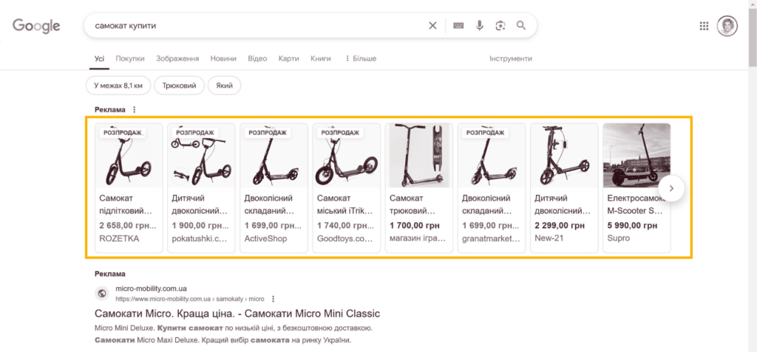
Task: Click the 5 990,00 грн price
Action: pyautogui.click(x=633, y=225)
